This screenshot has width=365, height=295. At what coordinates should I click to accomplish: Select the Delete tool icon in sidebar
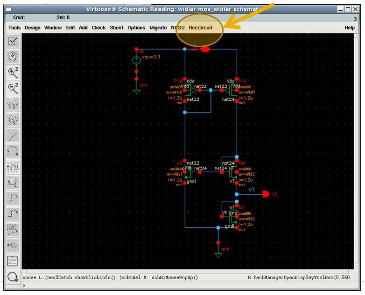13,135
